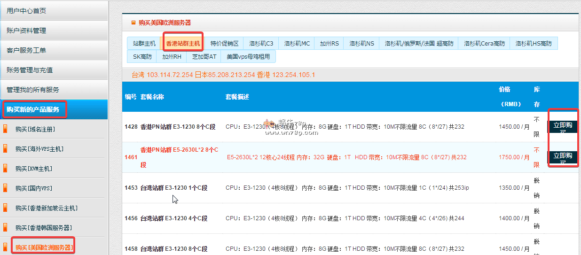Select the 洛杉矶C3 tab
The image size is (581, 255).
(x=261, y=43)
